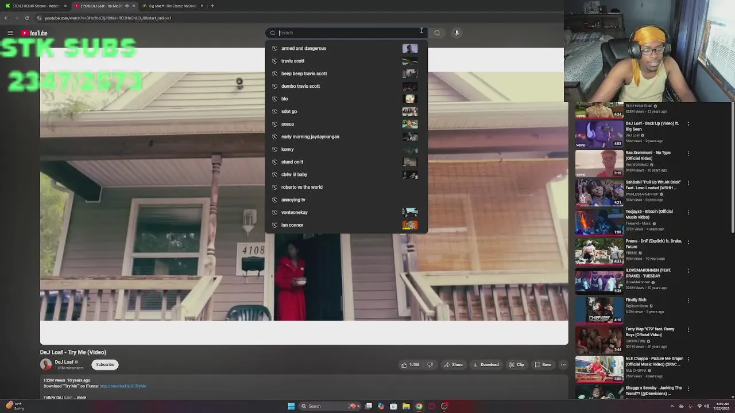
Task: Reload the page in browser
Action: [x=26, y=18]
